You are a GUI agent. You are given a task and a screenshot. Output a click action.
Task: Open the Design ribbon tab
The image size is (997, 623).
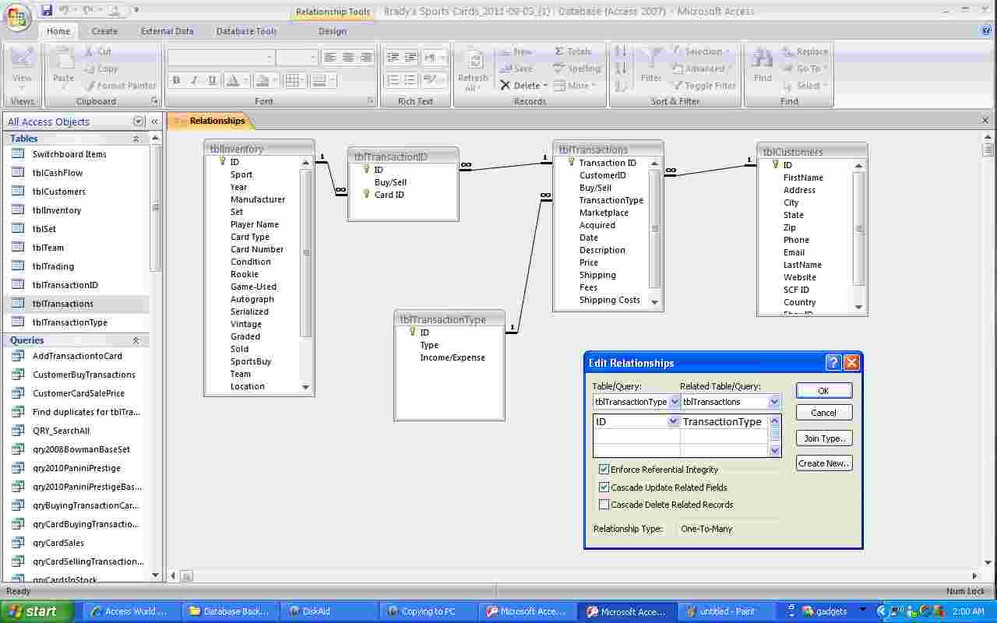[333, 31]
